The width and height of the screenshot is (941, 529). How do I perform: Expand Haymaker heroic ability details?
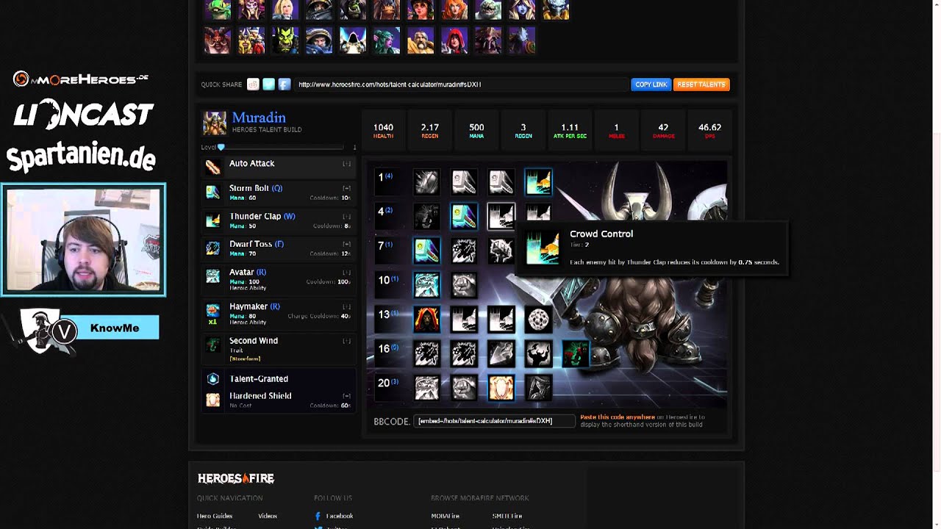346,307
